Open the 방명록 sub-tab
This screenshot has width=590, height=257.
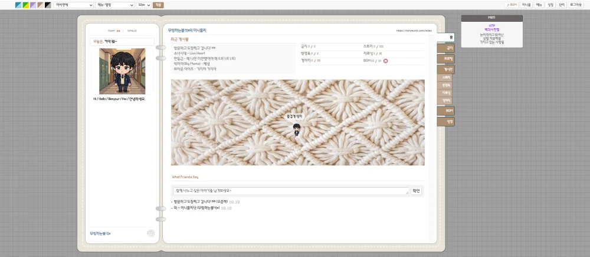(x=445, y=85)
